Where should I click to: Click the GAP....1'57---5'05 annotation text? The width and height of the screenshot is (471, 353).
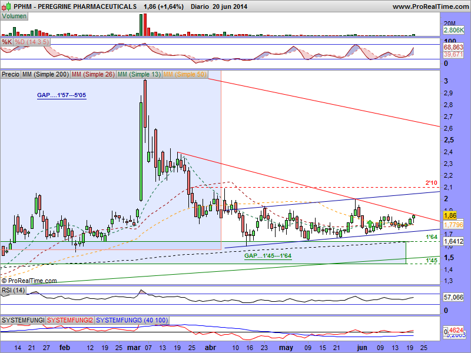62,95
